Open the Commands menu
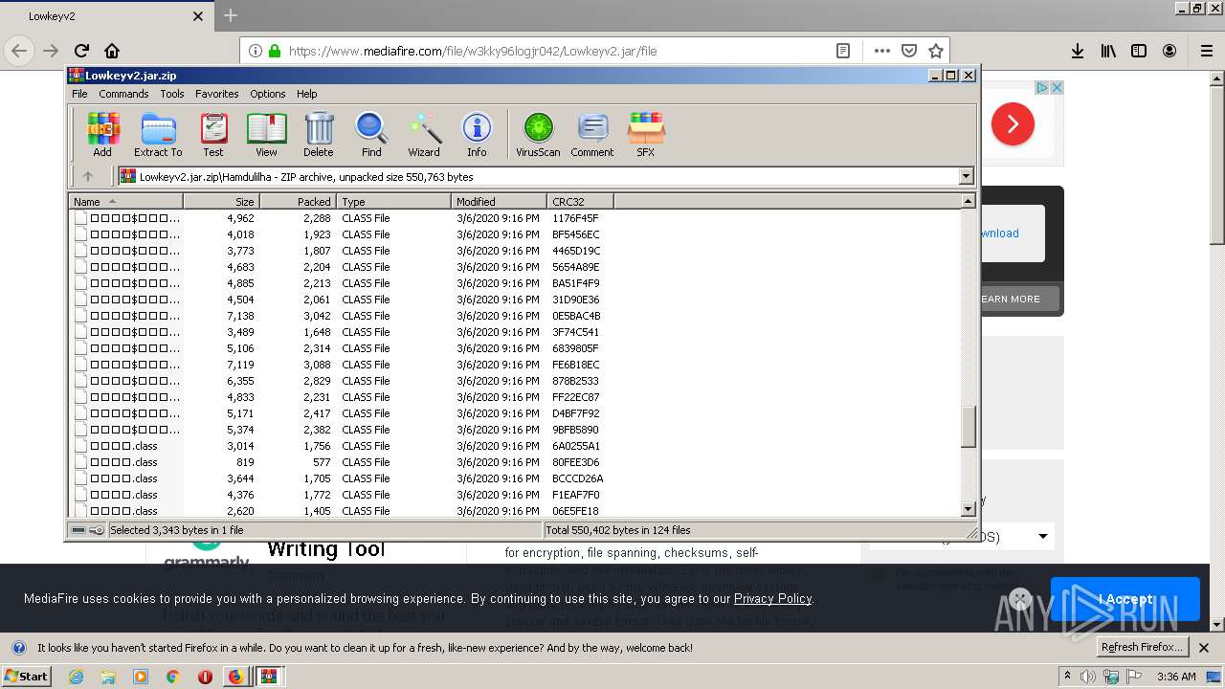 point(123,94)
